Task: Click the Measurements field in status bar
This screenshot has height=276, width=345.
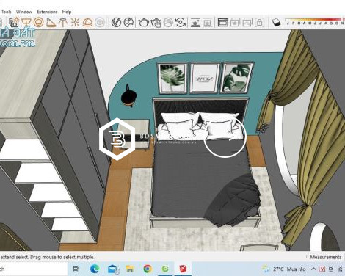Action: coord(325,257)
